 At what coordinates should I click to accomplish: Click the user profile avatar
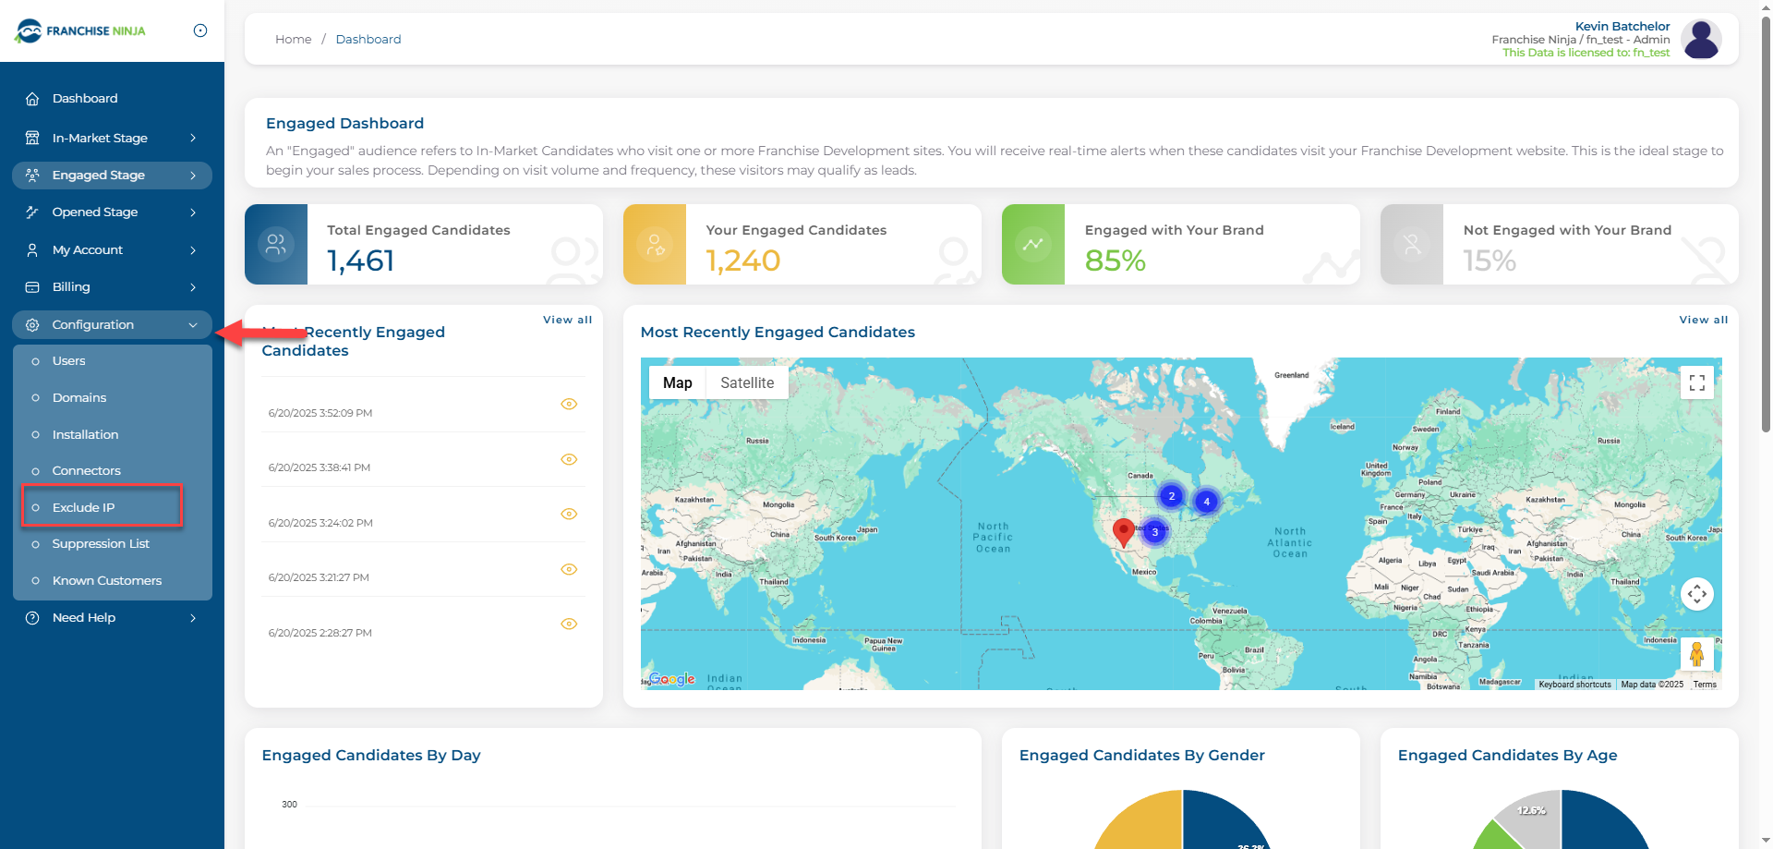1700,40
